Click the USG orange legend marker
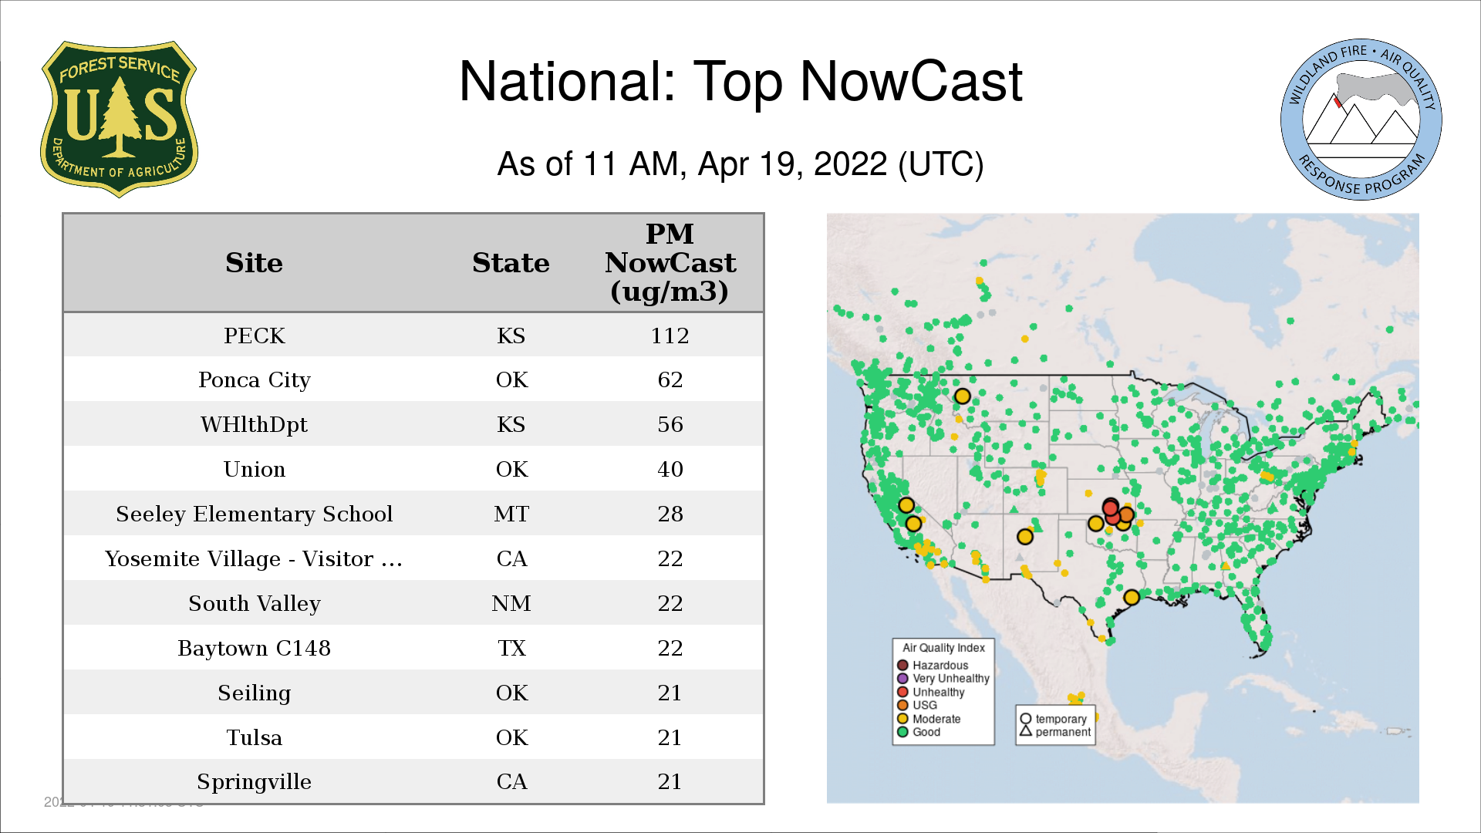This screenshot has width=1481, height=833. point(902,705)
